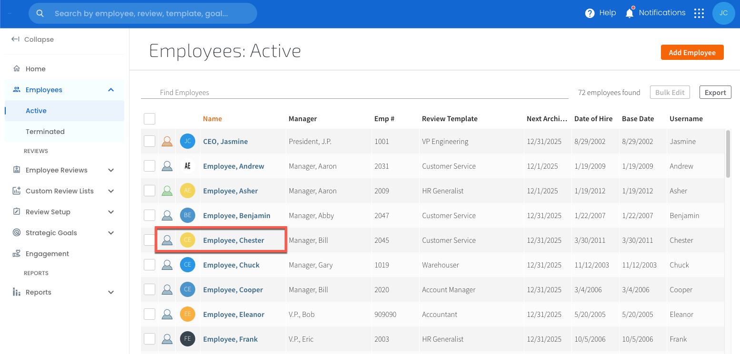Open Employee, Chester profile link
The height and width of the screenshot is (354, 740).
click(x=233, y=240)
